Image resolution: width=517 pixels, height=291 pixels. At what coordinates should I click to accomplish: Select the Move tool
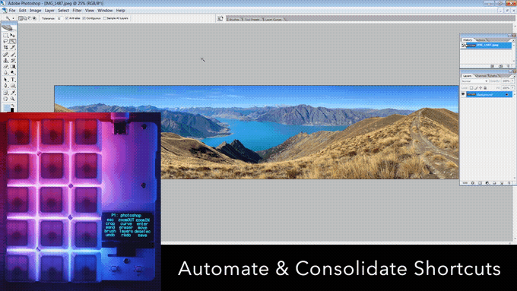point(12,35)
